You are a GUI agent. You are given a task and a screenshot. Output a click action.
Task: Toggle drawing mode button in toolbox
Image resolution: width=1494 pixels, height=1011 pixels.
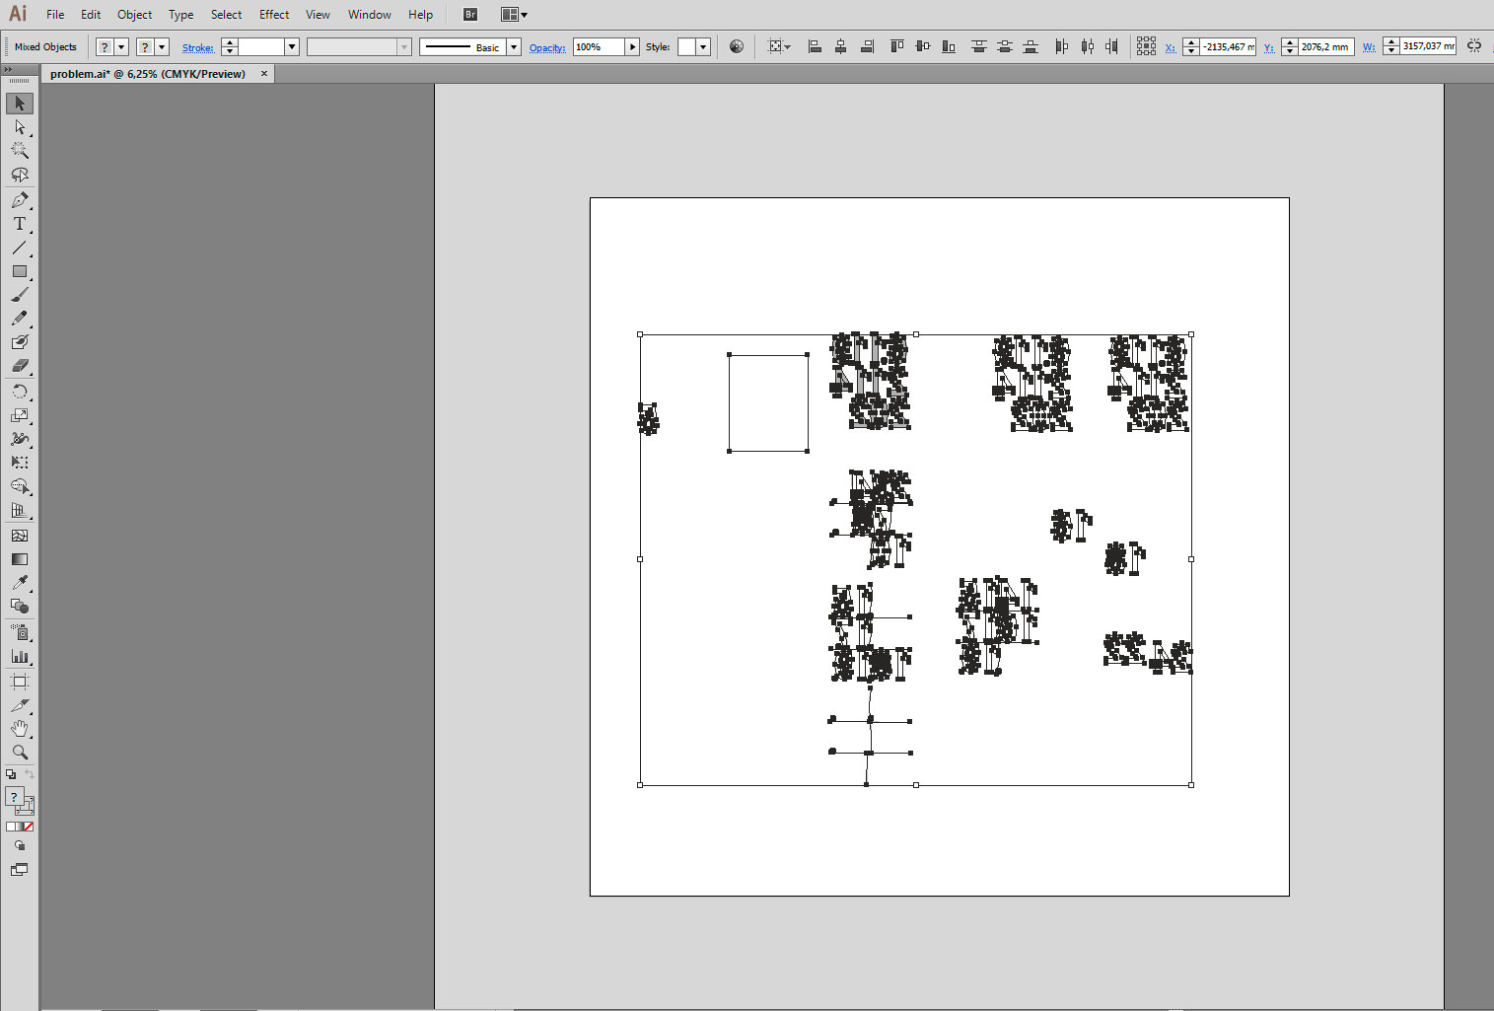[20, 846]
